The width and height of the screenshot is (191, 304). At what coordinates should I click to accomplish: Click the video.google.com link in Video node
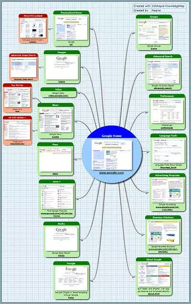pyautogui.click(x=58, y=96)
